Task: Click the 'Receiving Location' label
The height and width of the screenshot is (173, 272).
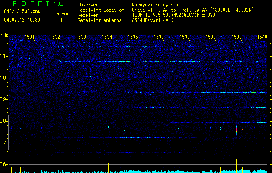Action: point(101,10)
